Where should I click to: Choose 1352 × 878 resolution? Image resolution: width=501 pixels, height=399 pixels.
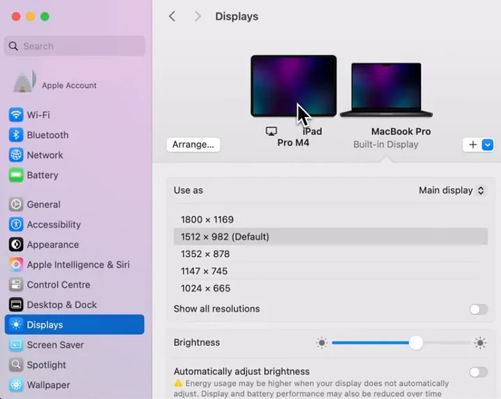click(331, 254)
